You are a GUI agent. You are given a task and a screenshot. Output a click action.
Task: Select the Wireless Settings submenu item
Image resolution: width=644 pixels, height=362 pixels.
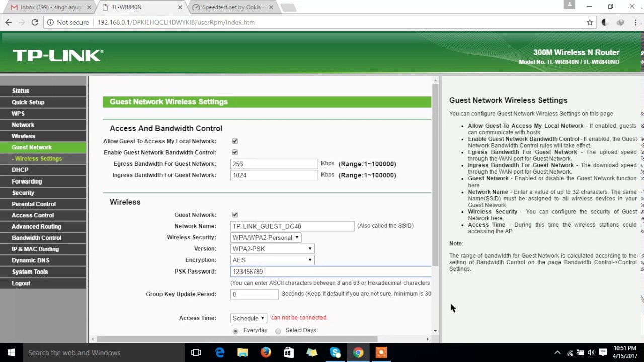click(x=43, y=159)
